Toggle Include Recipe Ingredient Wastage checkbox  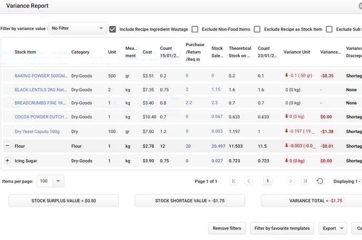pos(113,29)
